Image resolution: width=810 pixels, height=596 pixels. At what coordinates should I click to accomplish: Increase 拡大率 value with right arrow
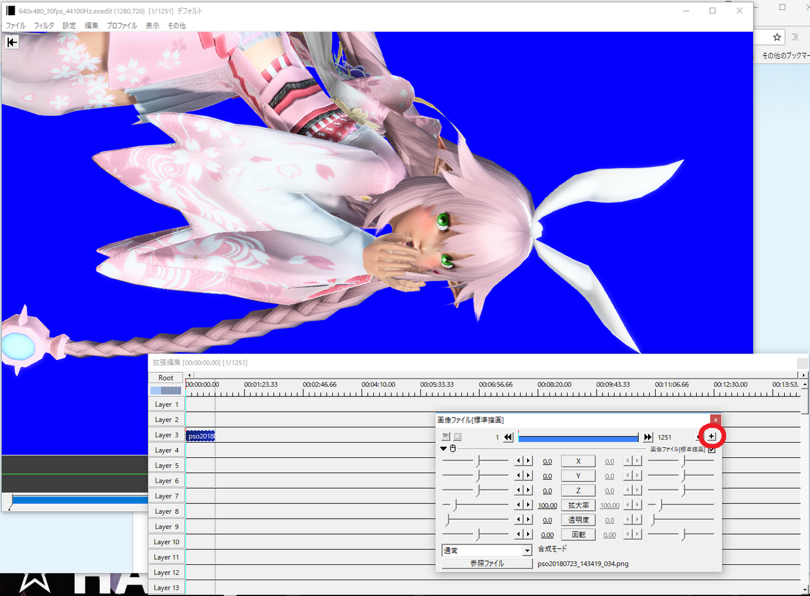tap(528, 505)
